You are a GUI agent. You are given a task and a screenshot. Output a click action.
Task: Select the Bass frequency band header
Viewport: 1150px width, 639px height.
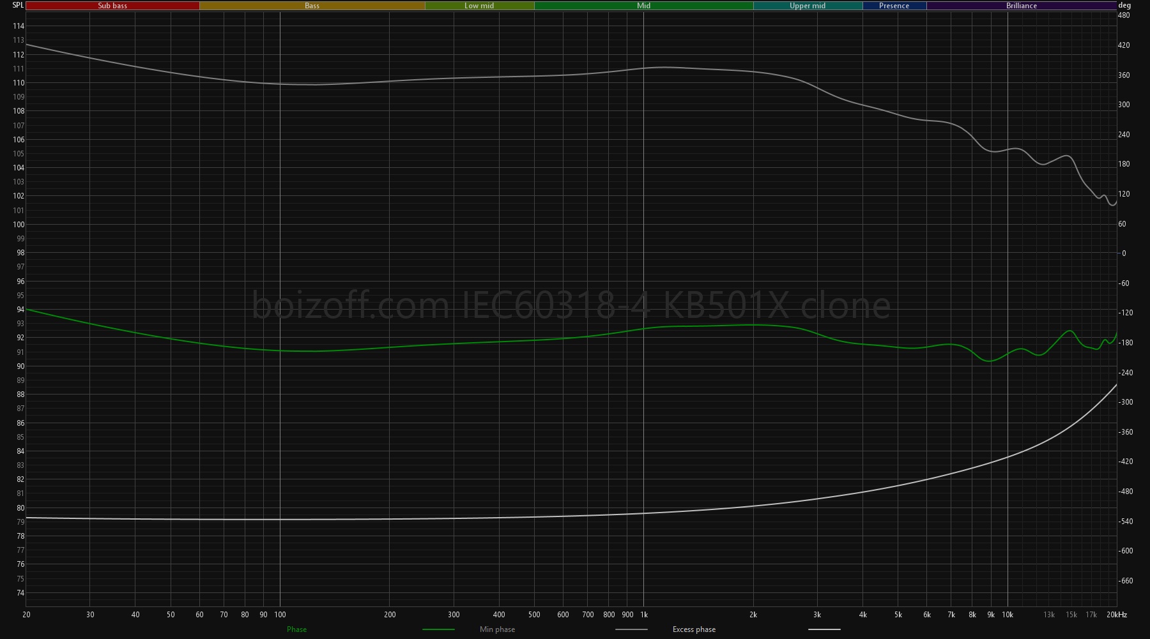point(312,6)
